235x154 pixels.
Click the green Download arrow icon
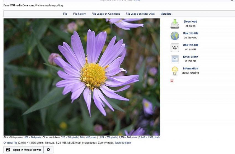(175, 24)
